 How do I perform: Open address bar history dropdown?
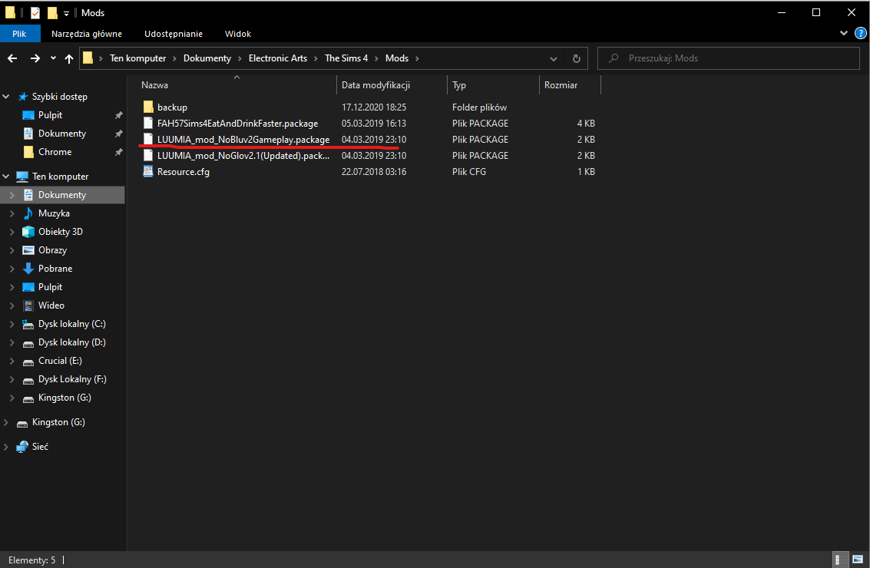click(x=553, y=59)
